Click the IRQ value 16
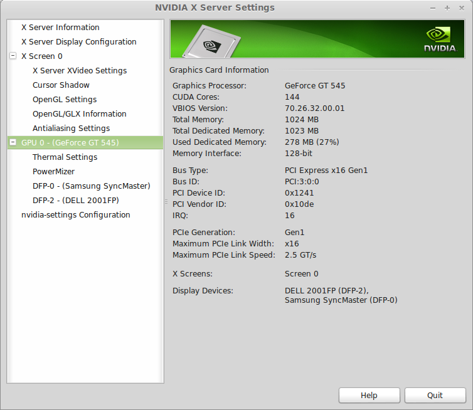473x410 pixels. (x=290, y=216)
